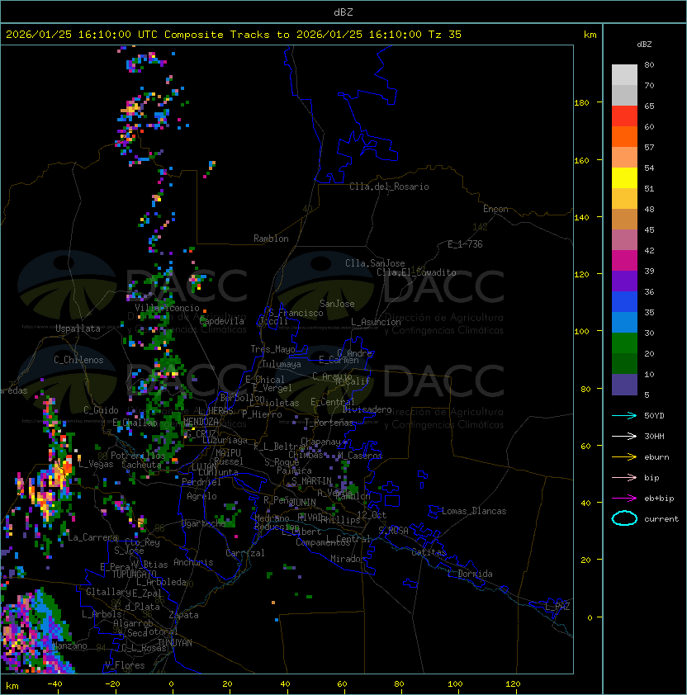This screenshot has height=695, width=687.
Task: Click the cyan 50YD arrow legend icon
Action: point(624,415)
